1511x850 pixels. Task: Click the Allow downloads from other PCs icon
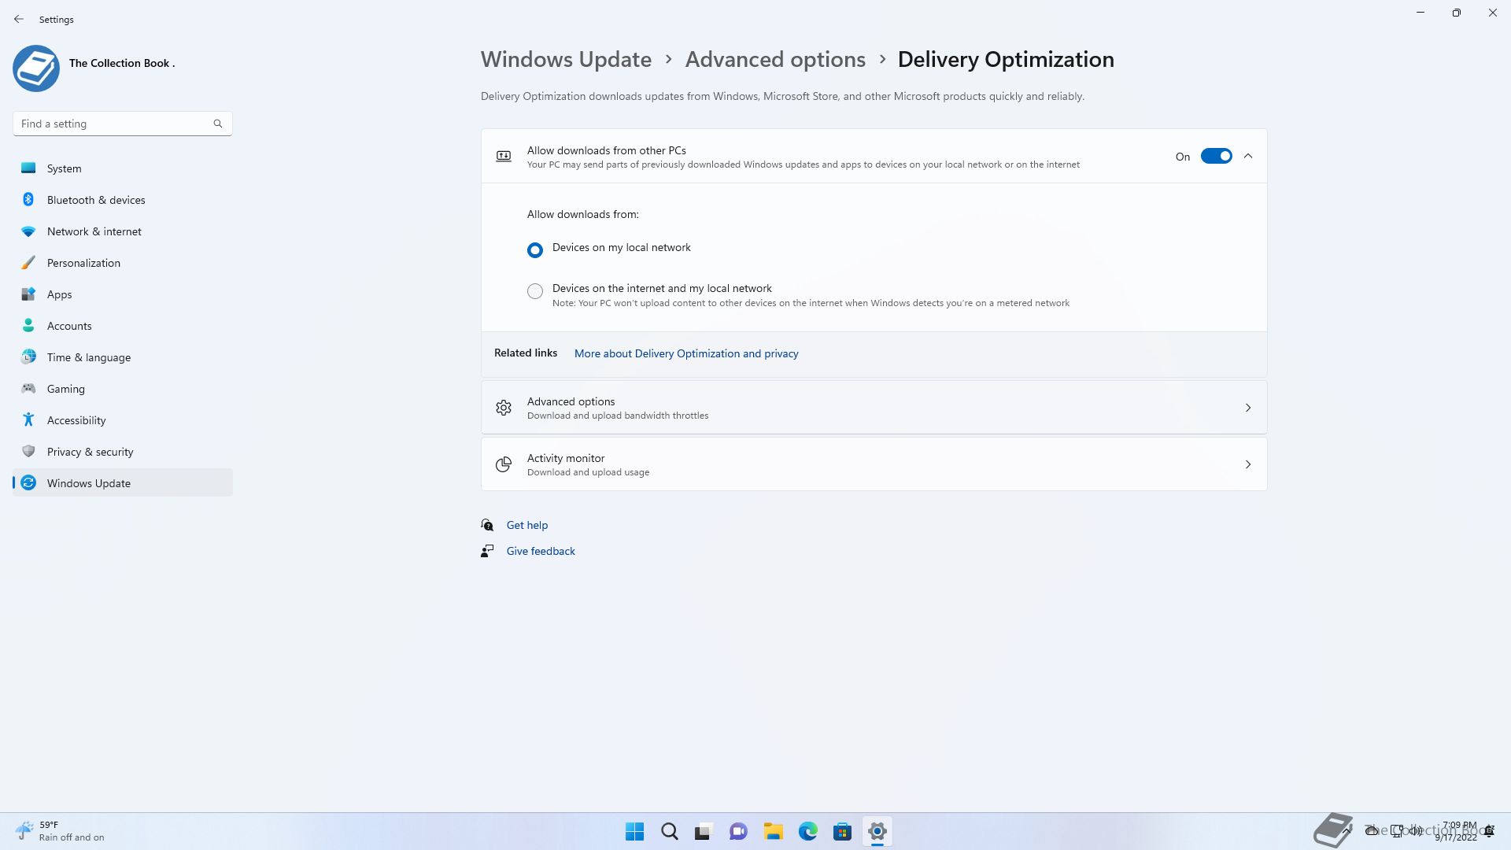coord(504,156)
